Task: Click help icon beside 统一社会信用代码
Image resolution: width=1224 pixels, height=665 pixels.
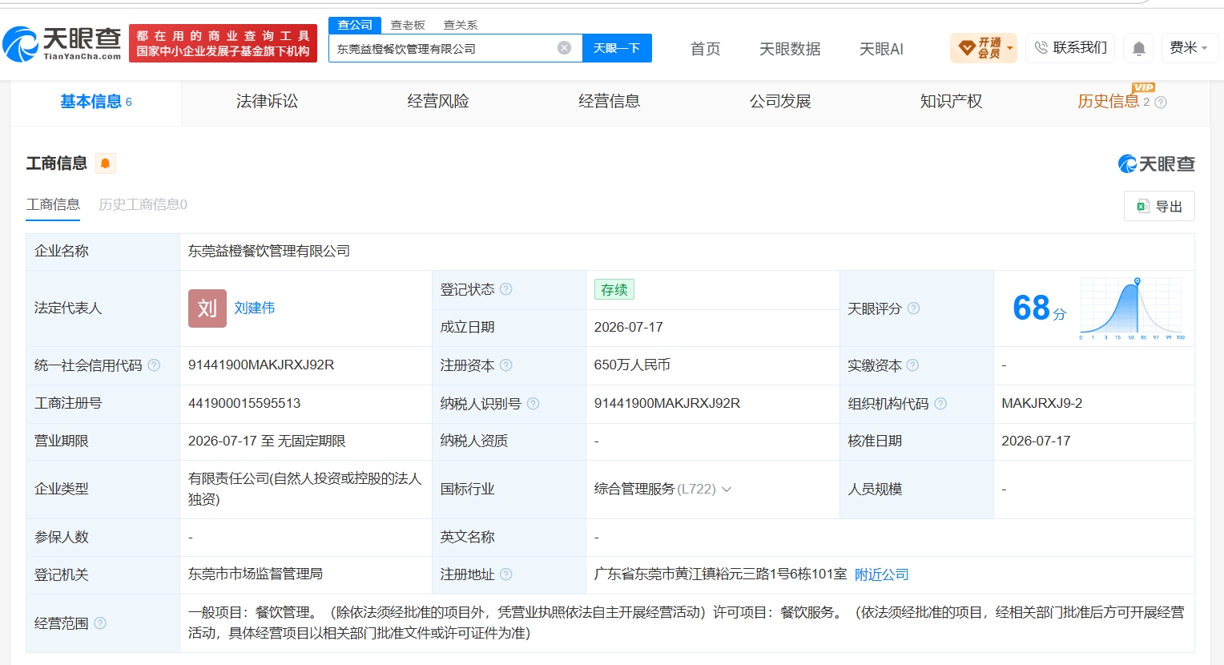Action: tap(154, 365)
